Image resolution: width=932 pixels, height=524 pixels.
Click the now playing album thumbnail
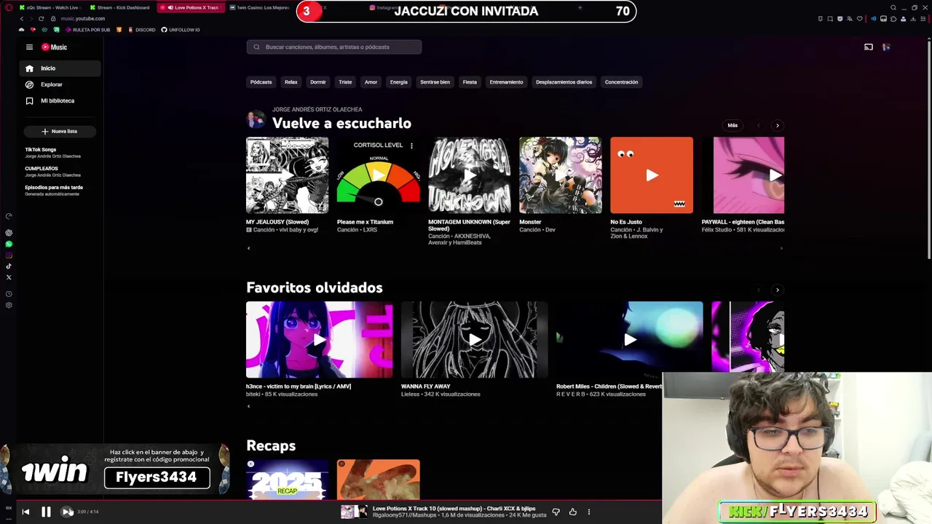click(354, 512)
